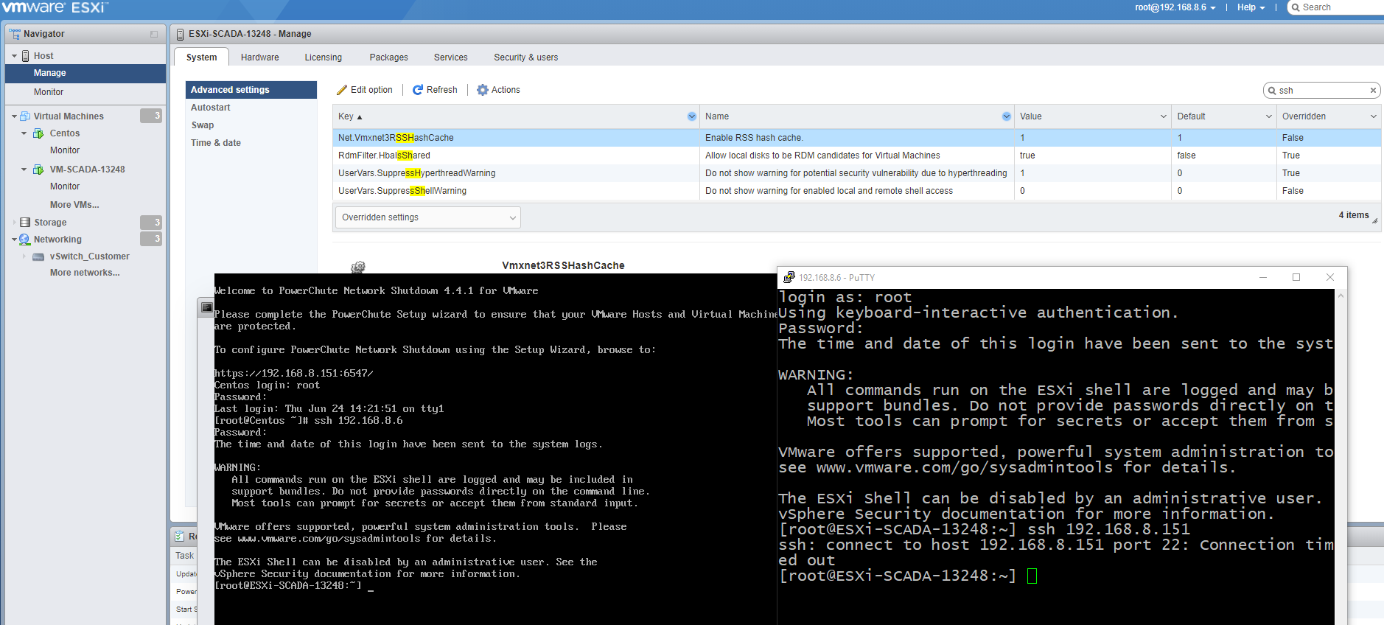Switch to the Security & users tab
Image resolution: width=1384 pixels, height=625 pixels.
click(x=525, y=57)
